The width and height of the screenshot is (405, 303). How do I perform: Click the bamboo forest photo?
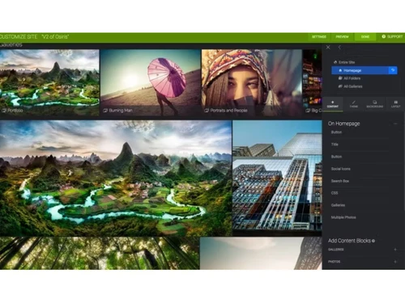coord(100,254)
